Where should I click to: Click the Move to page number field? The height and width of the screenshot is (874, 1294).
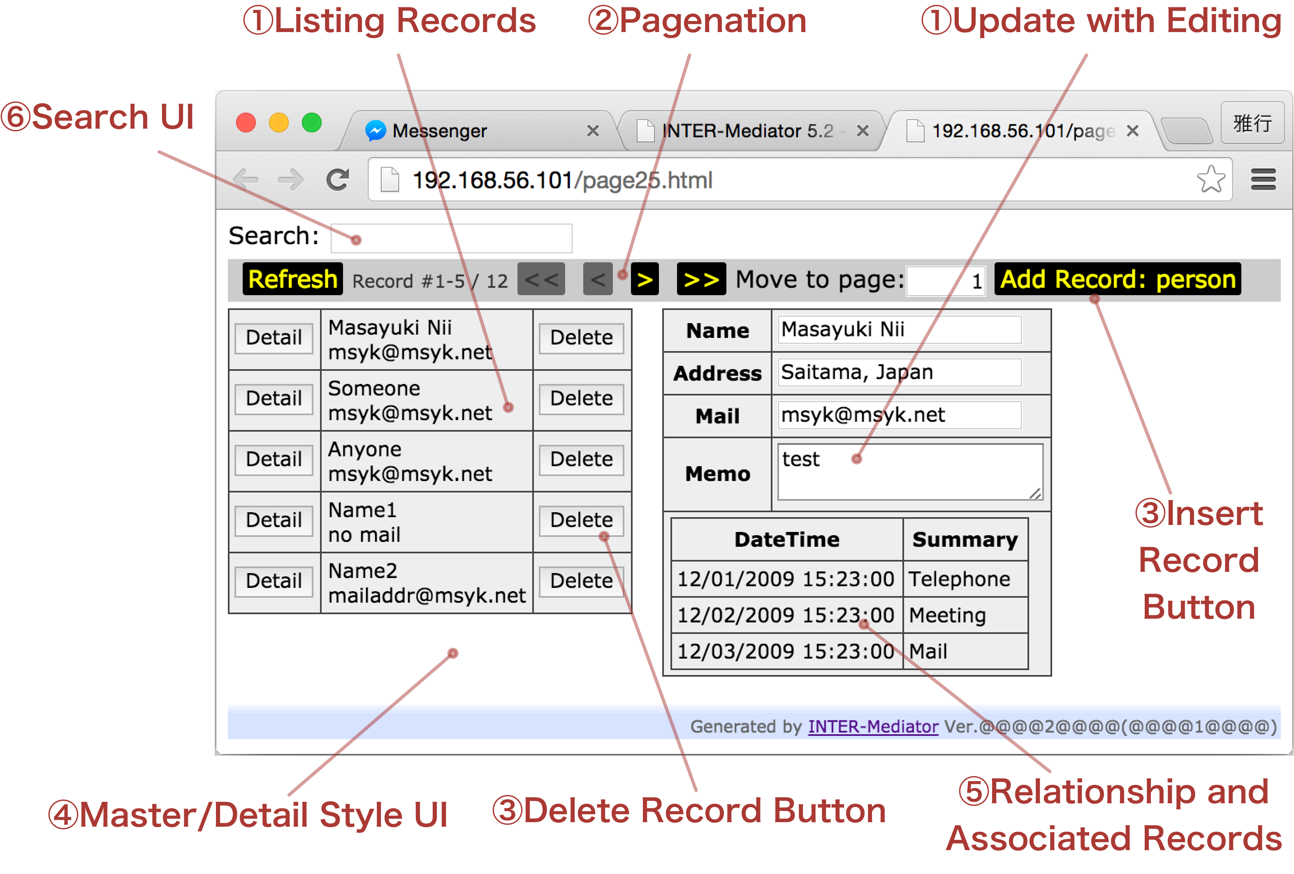click(x=946, y=281)
